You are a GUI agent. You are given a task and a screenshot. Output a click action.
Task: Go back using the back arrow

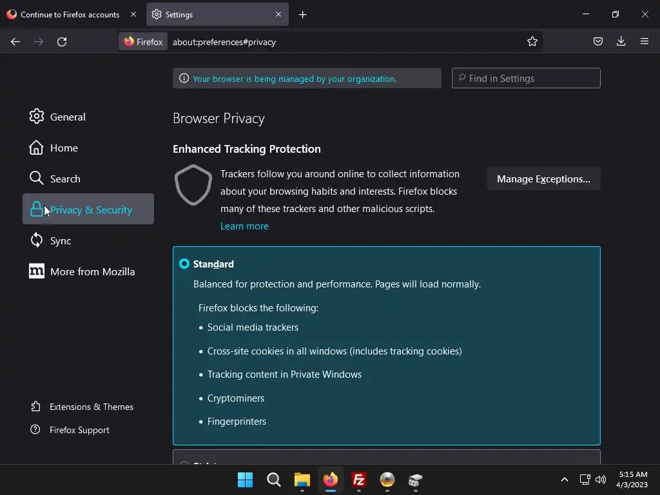[x=15, y=42]
